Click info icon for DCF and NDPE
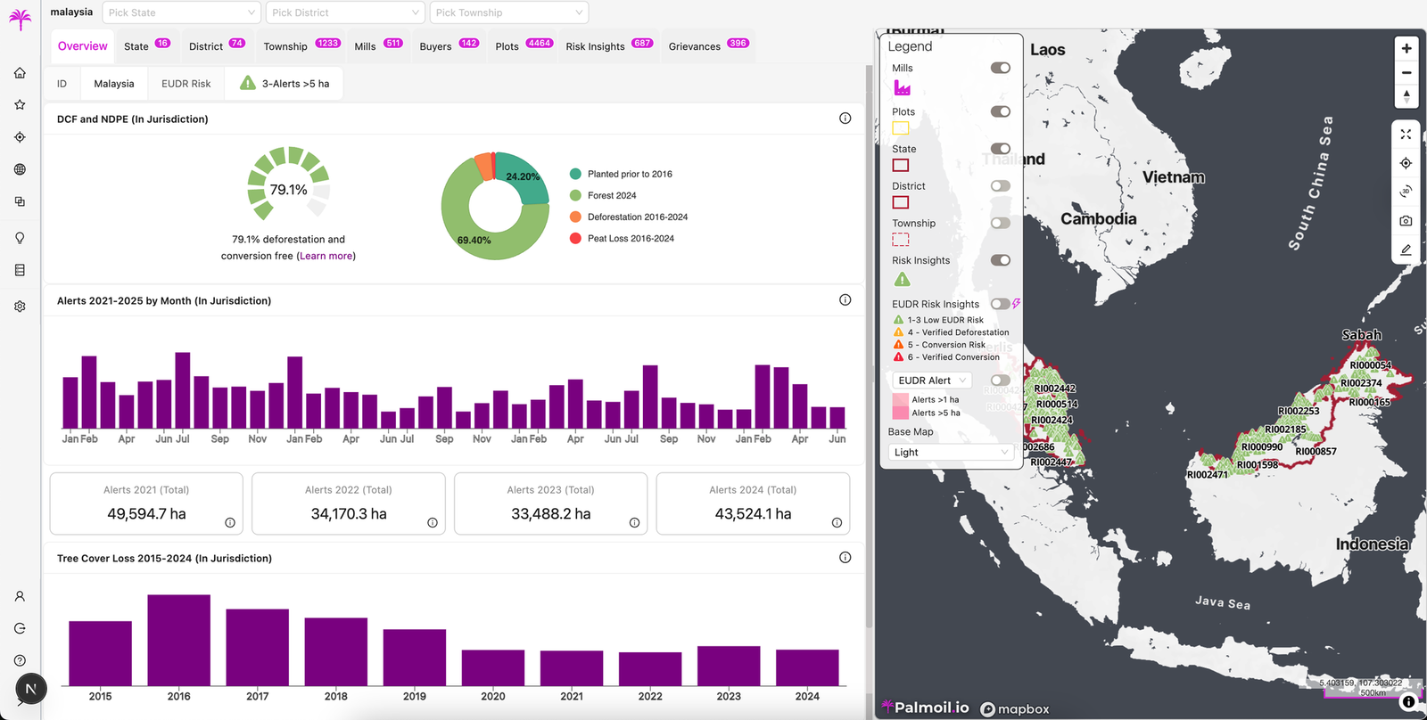Viewport: 1427px width, 720px height. (x=845, y=119)
